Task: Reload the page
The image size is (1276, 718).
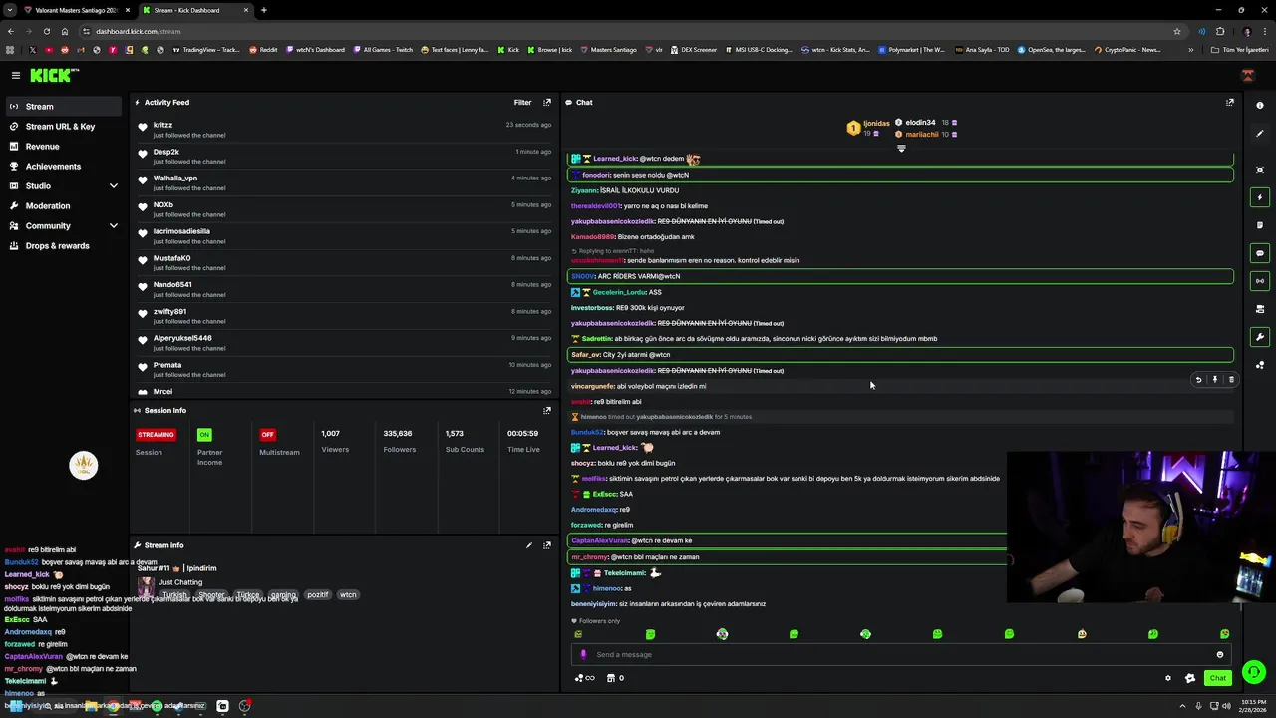Action: tap(46, 31)
